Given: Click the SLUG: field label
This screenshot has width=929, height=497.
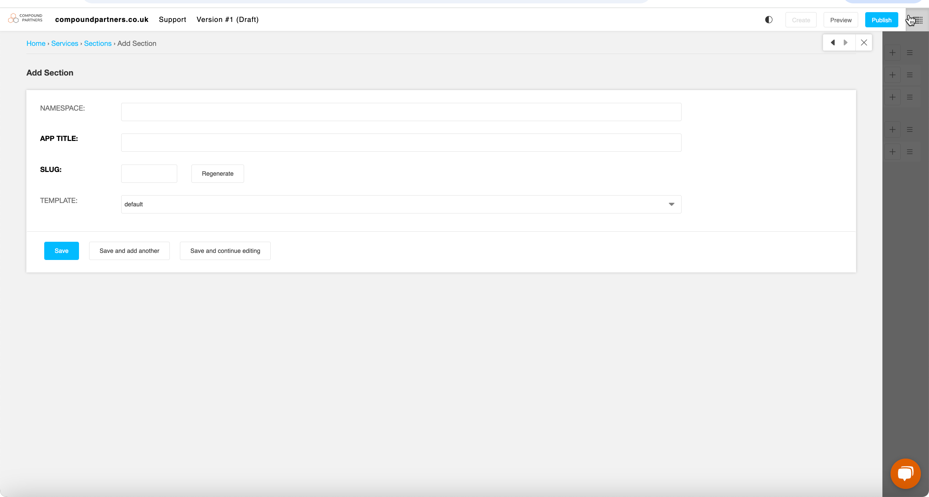Looking at the screenshot, I should tap(51, 170).
